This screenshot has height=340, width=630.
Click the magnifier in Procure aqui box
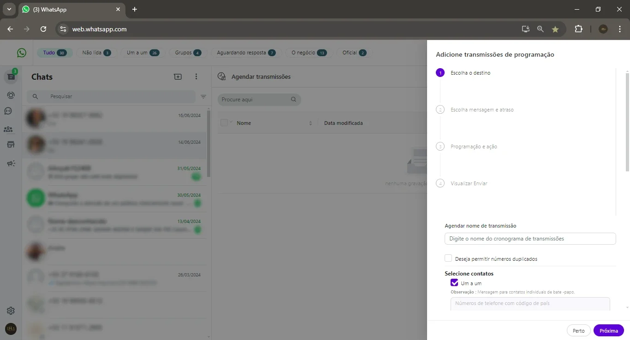[293, 100]
